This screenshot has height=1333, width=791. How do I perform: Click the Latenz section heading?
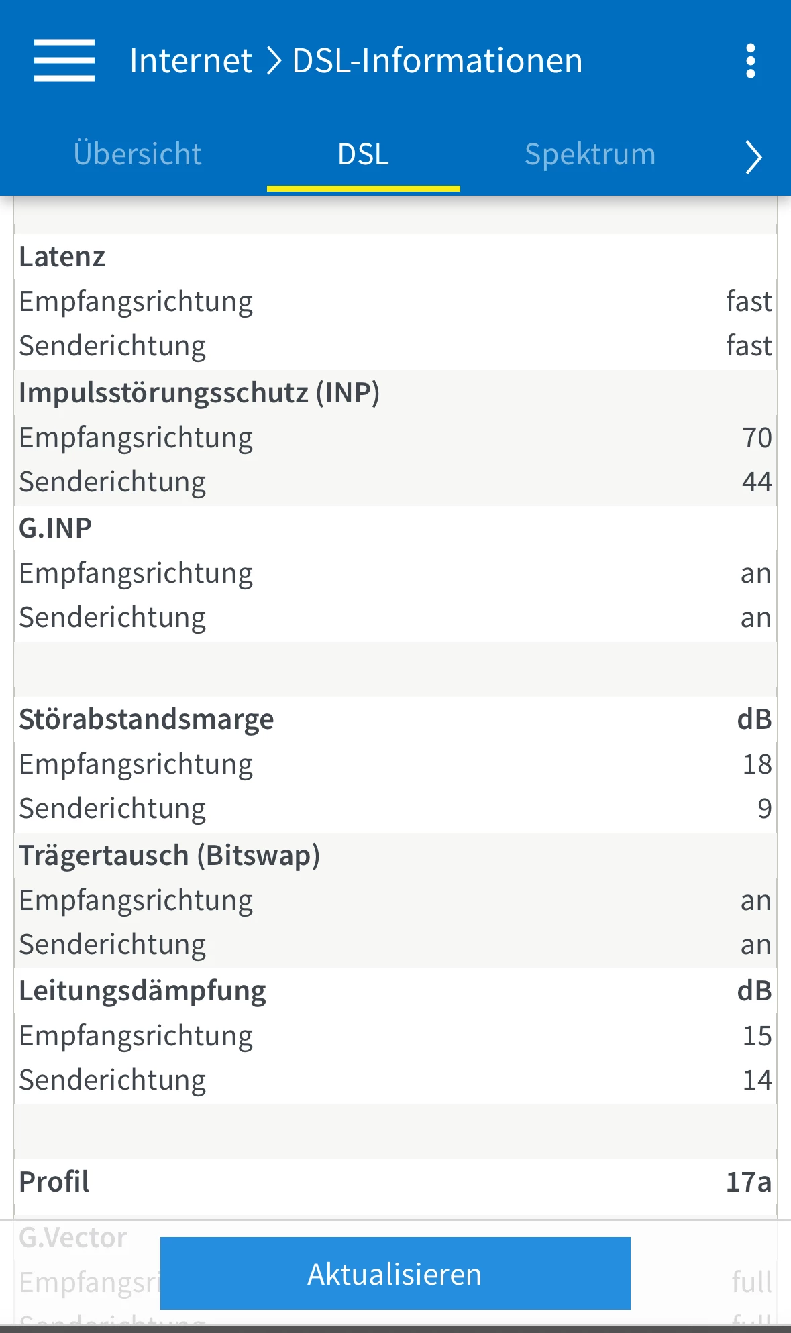62,257
